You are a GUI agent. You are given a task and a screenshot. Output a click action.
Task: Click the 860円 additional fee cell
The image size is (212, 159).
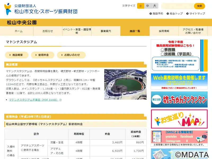[136, 143]
